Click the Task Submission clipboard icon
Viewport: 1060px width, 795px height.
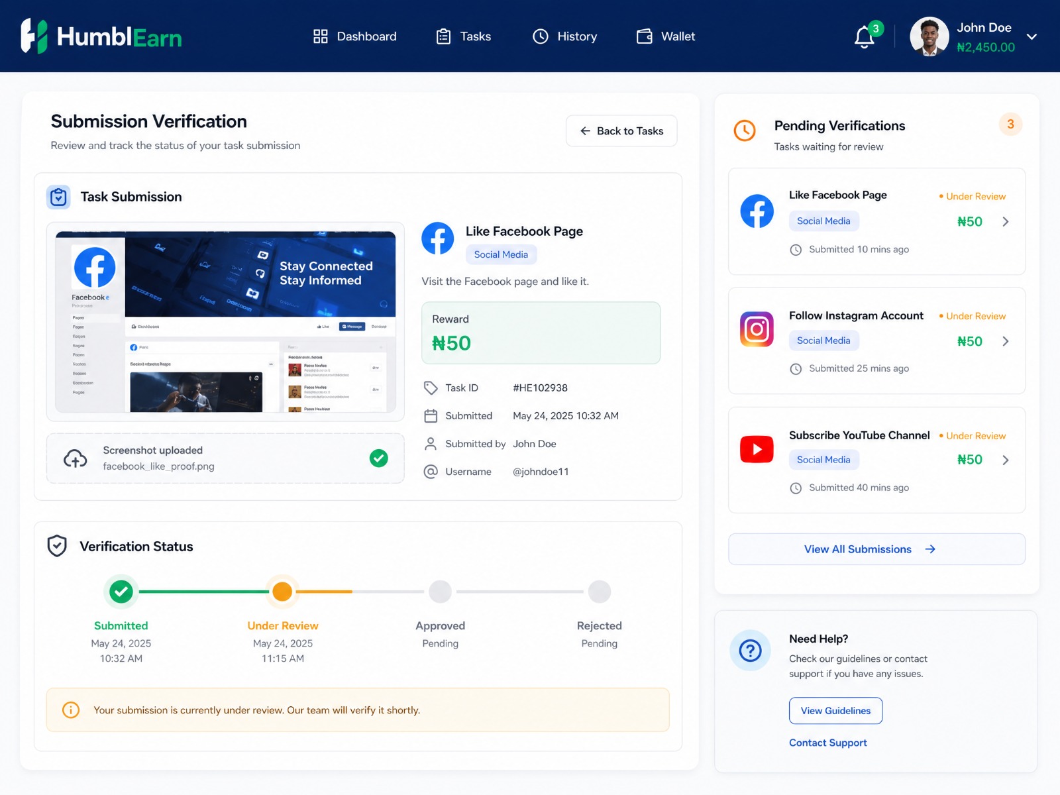click(59, 197)
